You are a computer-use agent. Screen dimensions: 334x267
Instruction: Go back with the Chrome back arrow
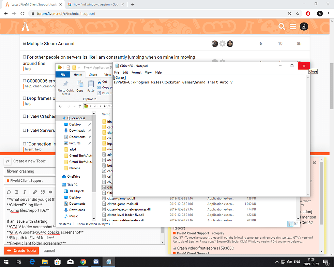click(6, 14)
